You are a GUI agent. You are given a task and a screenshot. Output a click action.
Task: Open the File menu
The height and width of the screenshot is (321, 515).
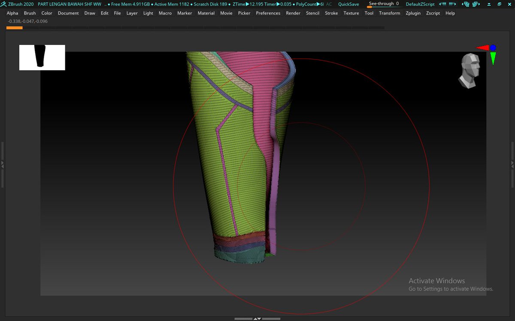coord(117,13)
